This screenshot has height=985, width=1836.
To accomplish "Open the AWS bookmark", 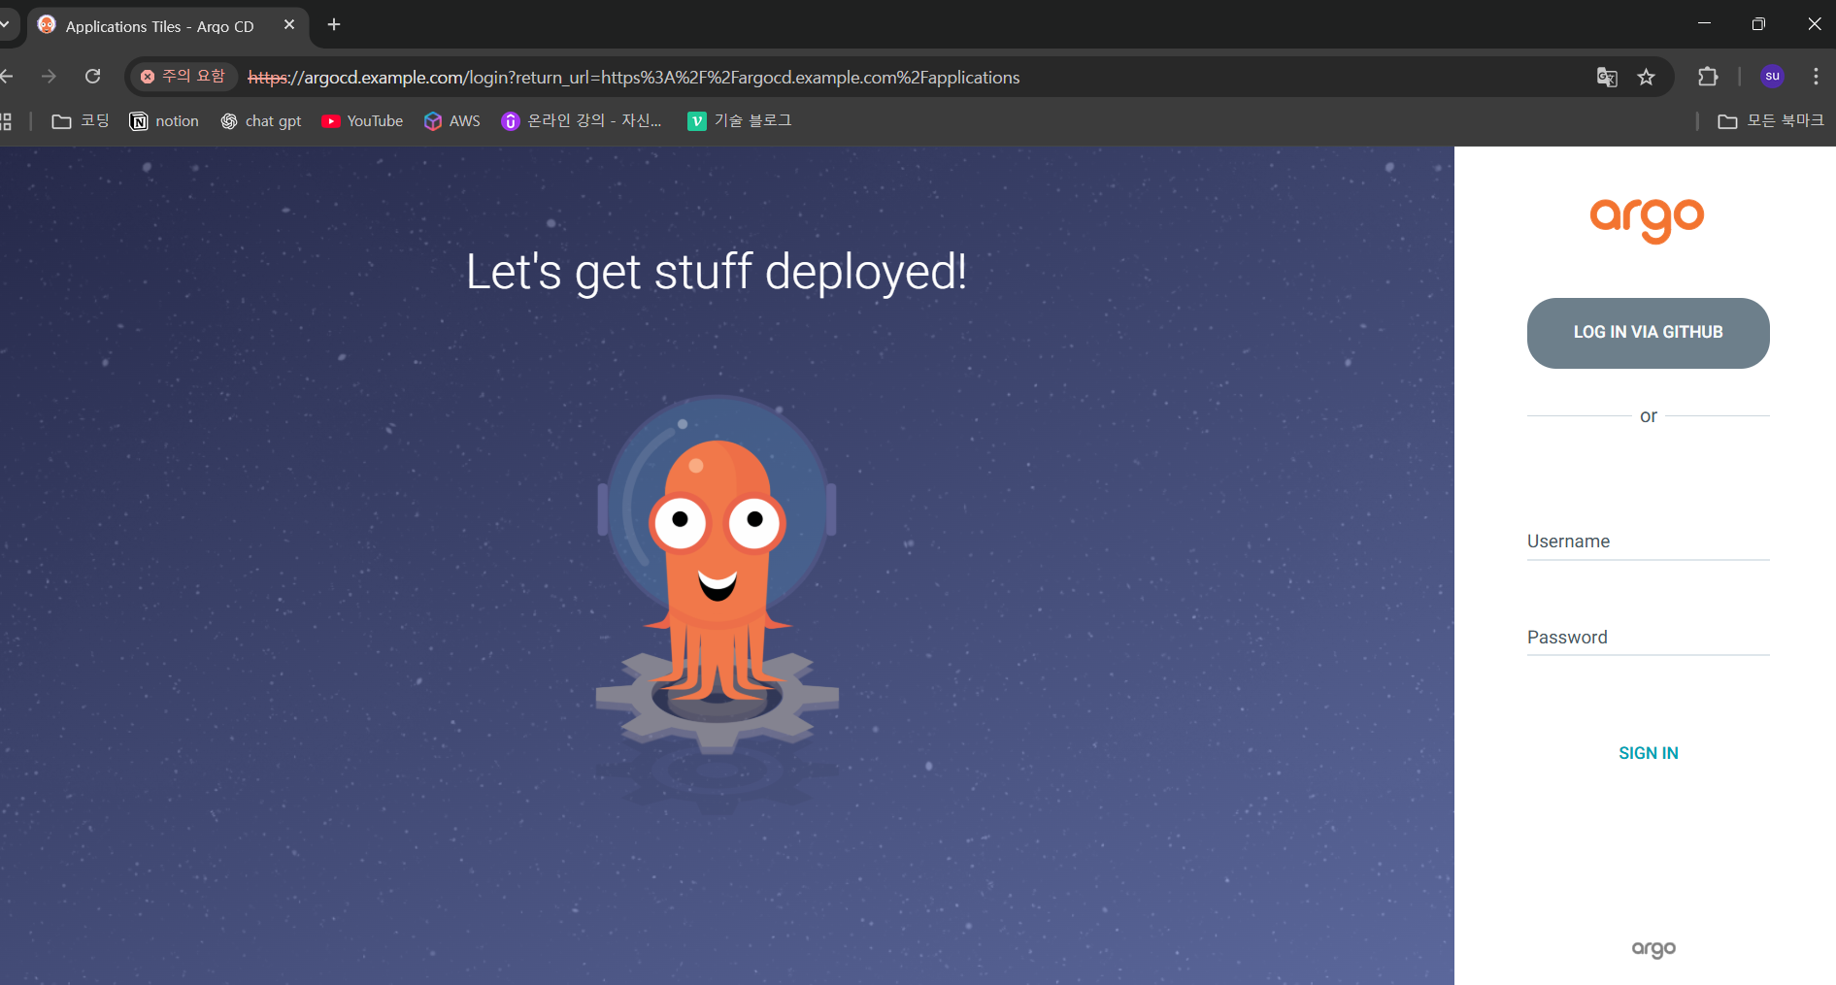I will pyautogui.click(x=452, y=121).
